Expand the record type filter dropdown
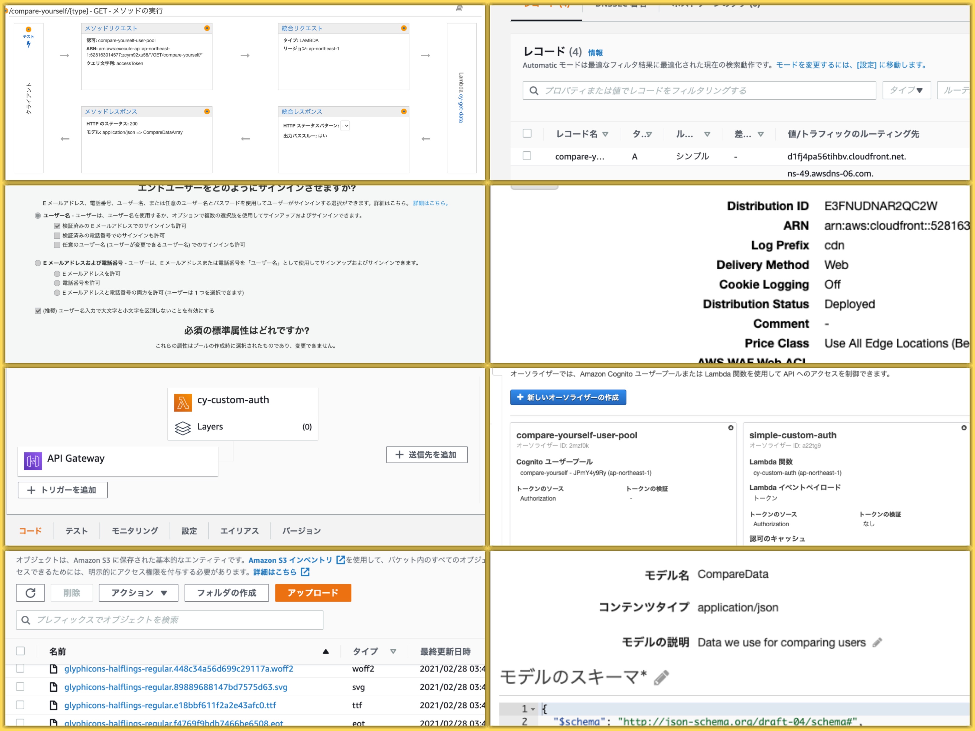Screen dimensions: 975x731 (x=906, y=90)
